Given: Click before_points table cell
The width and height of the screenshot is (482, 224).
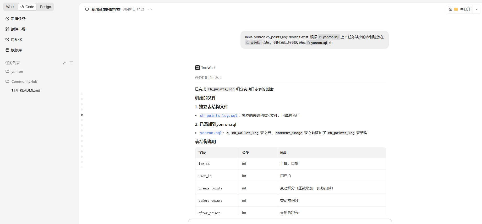Looking at the screenshot, I should 217,200.
